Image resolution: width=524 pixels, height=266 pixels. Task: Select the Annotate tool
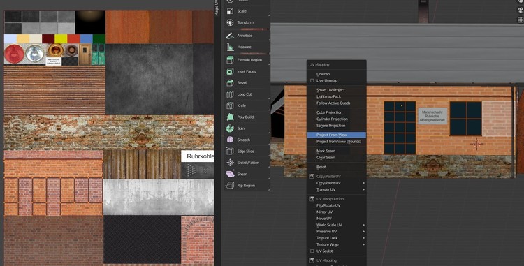[247, 36]
